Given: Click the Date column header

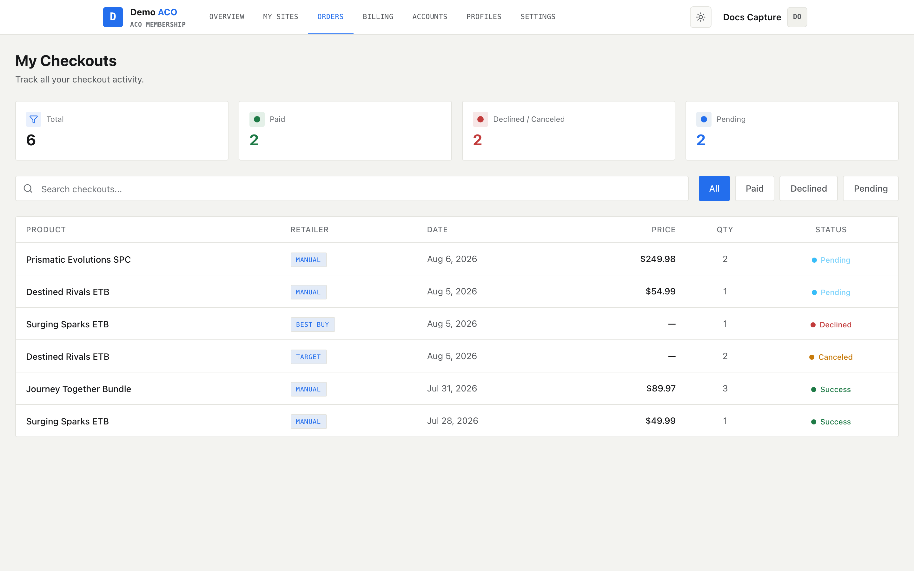Looking at the screenshot, I should [x=437, y=230].
